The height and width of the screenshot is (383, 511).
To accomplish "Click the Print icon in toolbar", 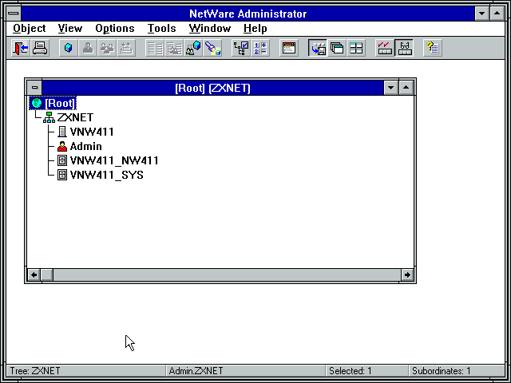I will point(40,48).
